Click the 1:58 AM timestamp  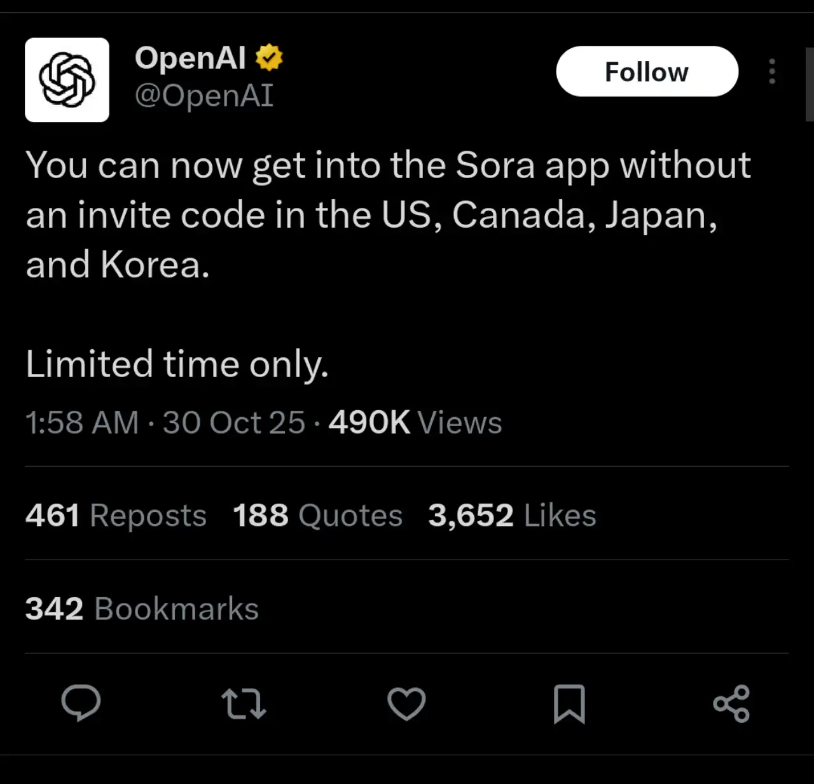coord(82,422)
